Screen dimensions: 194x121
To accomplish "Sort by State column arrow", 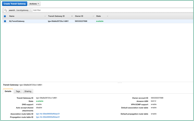I will pos(107,16).
